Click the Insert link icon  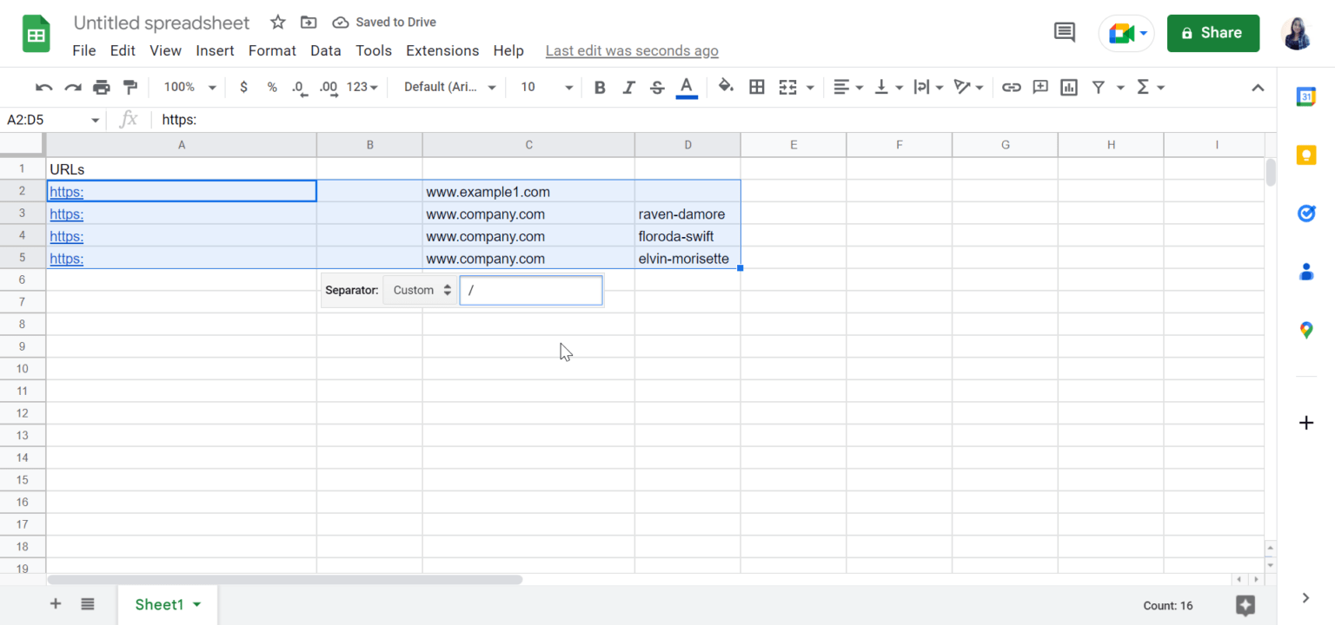(x=1011, y=87)
